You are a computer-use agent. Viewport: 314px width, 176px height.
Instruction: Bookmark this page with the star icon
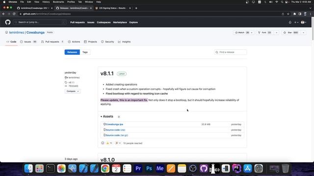pos(288,14)
